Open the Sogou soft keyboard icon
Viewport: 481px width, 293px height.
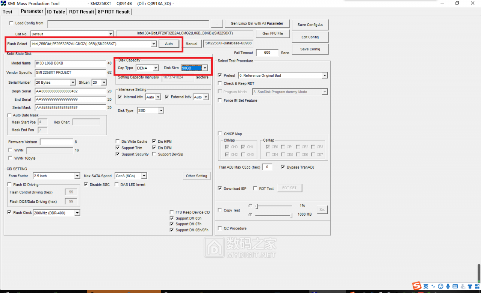click(x=455, y=286)
